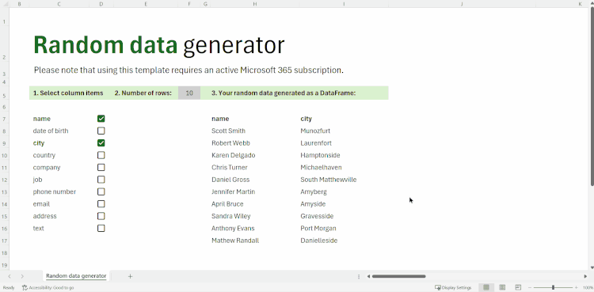594x292 pixels.
Task: Click the cell South Matthewville
Action: [329, 180]
